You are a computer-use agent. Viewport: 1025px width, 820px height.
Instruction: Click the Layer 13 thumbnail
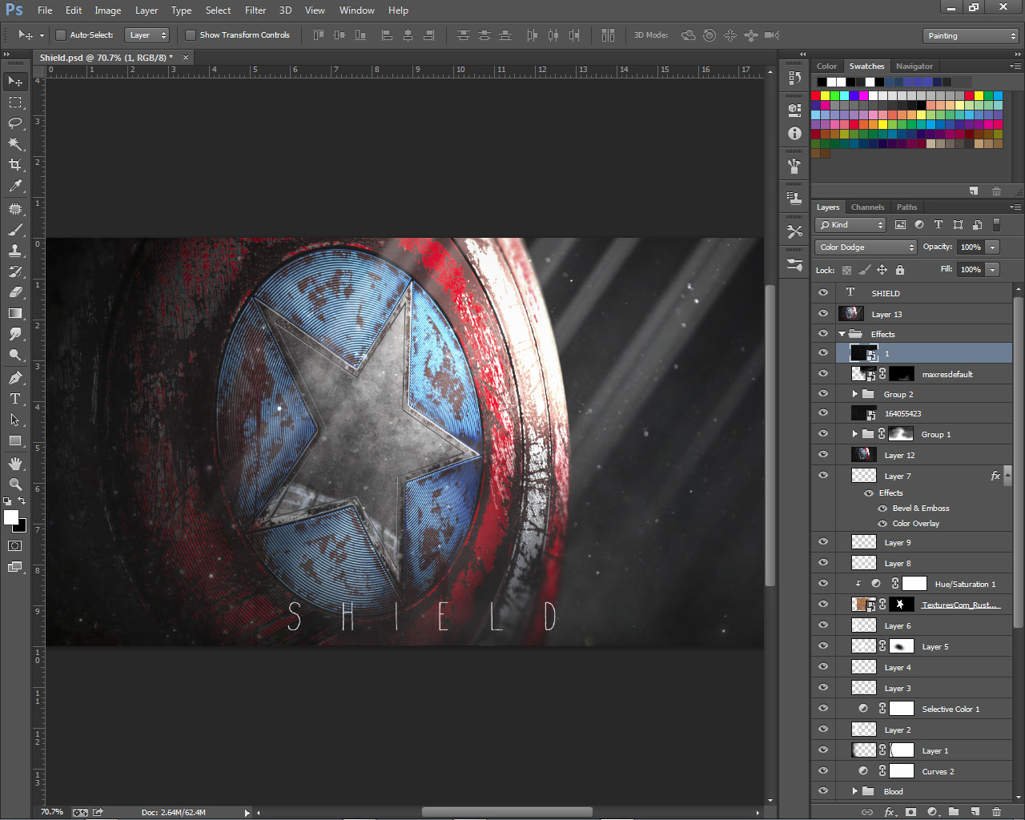850,314
